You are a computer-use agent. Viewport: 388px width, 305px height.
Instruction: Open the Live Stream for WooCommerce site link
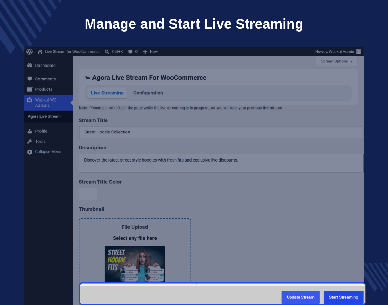click(x=72, y=52)
